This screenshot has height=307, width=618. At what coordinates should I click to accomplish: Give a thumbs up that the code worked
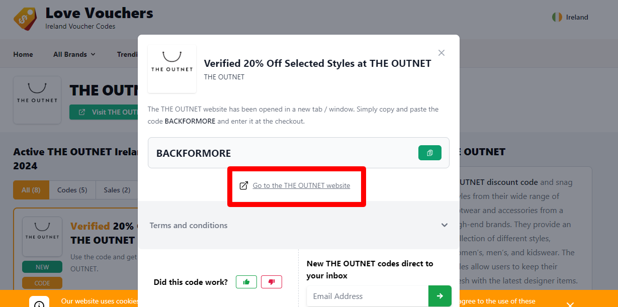[x=246, y=282]
